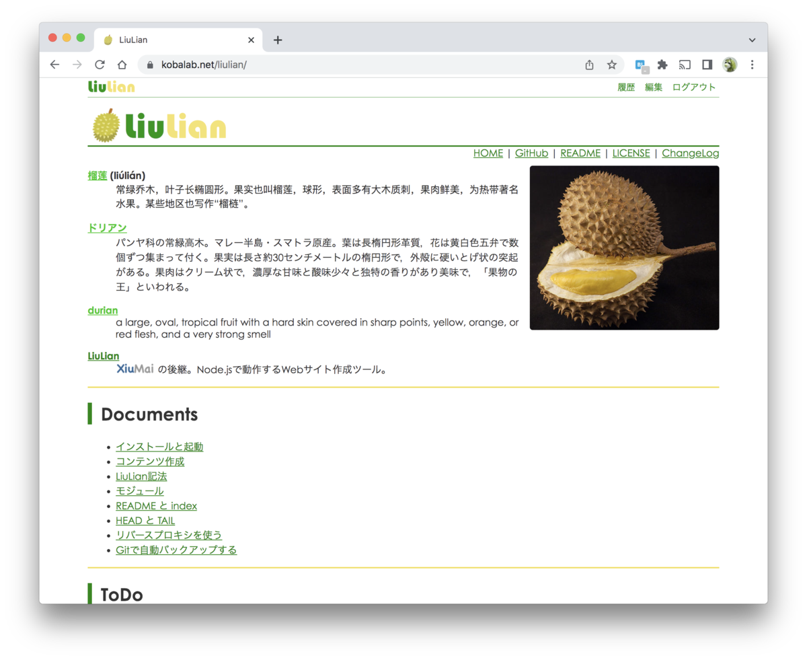Open the XiuMai logo link
The image size is (807, 660).
click(x=135, y=369)
